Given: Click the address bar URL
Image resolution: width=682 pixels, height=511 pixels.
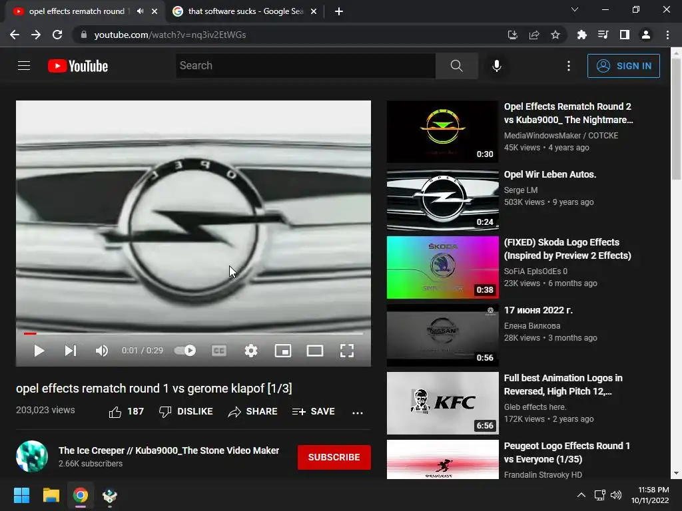Looking at the screenshot, I should pos(170,35).
